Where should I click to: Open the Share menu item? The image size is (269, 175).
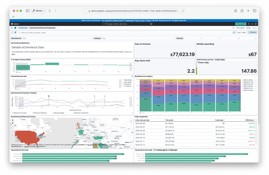(248, 28)
